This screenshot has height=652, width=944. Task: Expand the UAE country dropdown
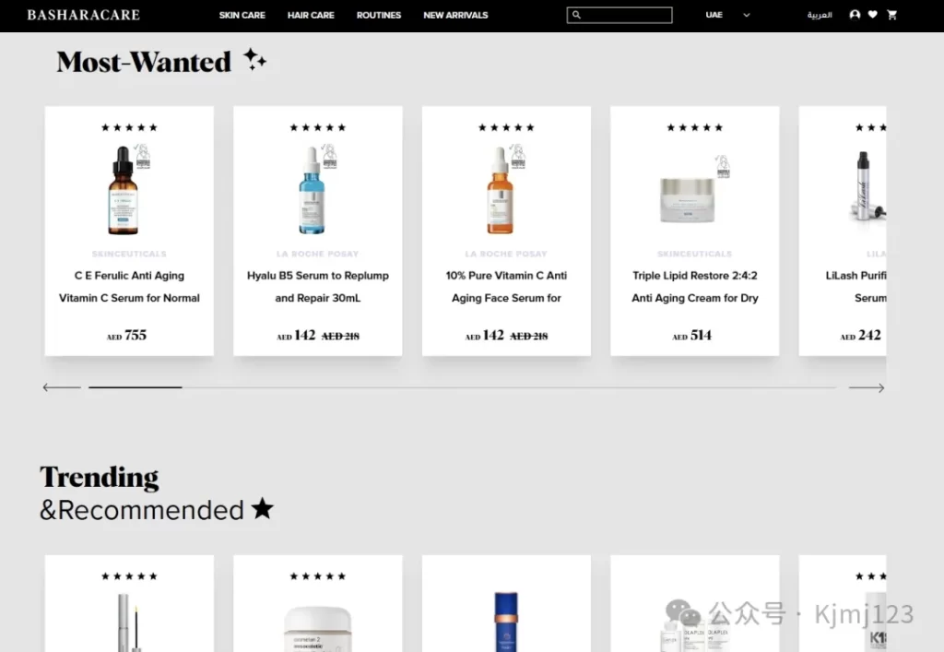727,15
